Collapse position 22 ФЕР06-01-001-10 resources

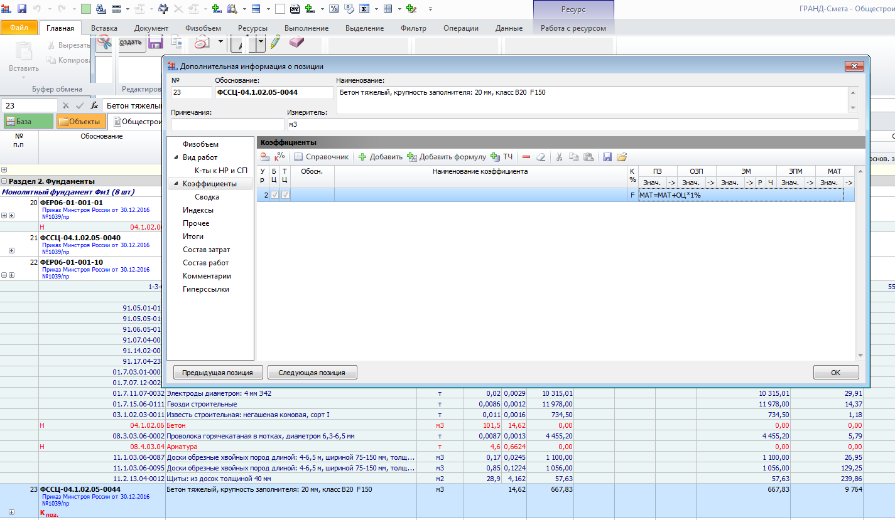[x=5, y=274]
